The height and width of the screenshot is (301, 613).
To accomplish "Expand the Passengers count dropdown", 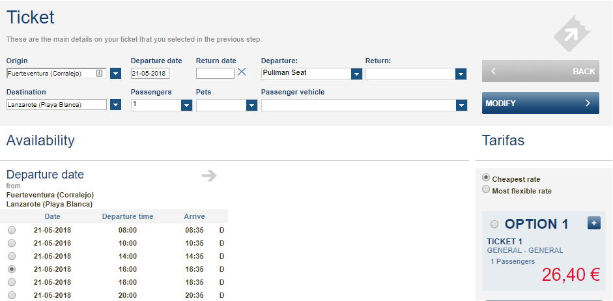I will click(186, 106).
